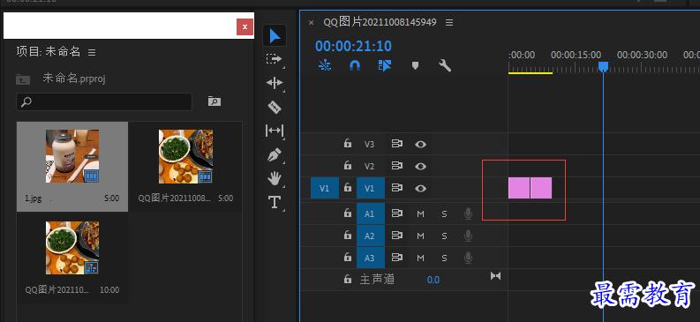Toggle lock on A2 track
The height and width of the screenshot is (322, 700).
(347, 235)
